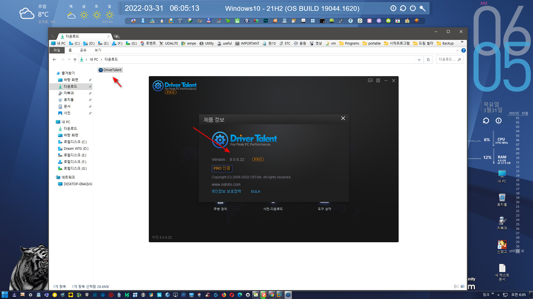Open the Programs folder shortcut in the toolbar
533x299 pixels.
(349, 43)
